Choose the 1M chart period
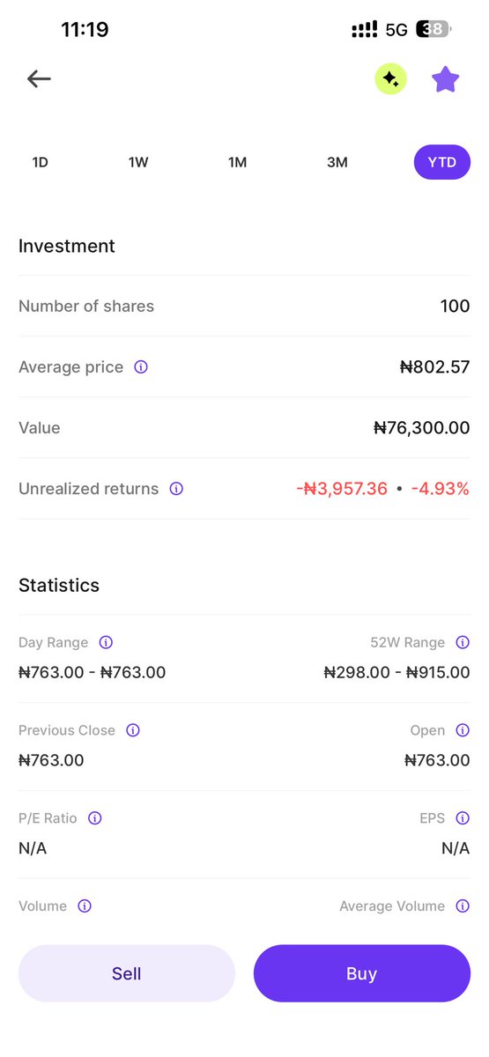Viewport: 489px width, 1057px height. click(238, 163)
